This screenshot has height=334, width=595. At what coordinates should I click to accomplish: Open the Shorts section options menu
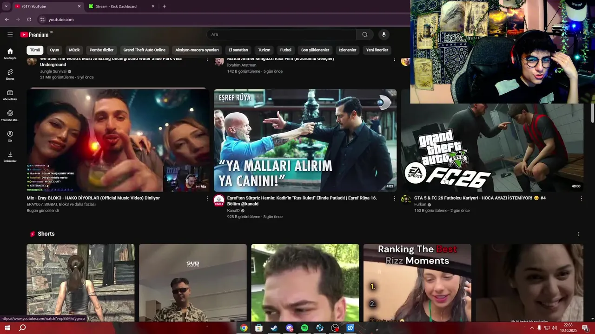(578, 234)
